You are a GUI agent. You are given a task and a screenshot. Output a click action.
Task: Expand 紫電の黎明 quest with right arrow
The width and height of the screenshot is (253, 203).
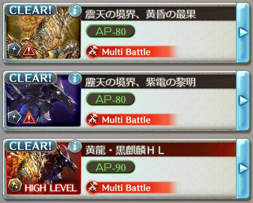[243, 101]
